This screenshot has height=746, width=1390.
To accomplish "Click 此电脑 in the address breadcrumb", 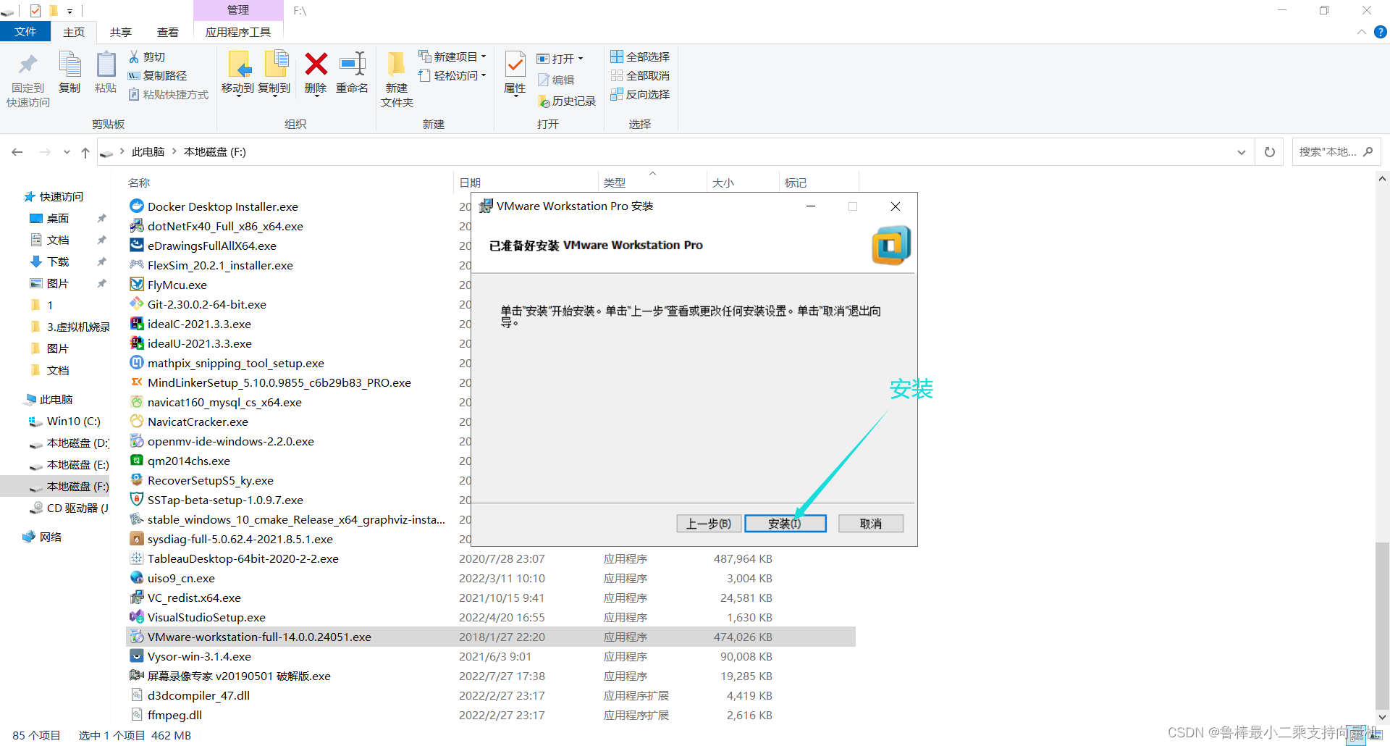I will (148, 152).
